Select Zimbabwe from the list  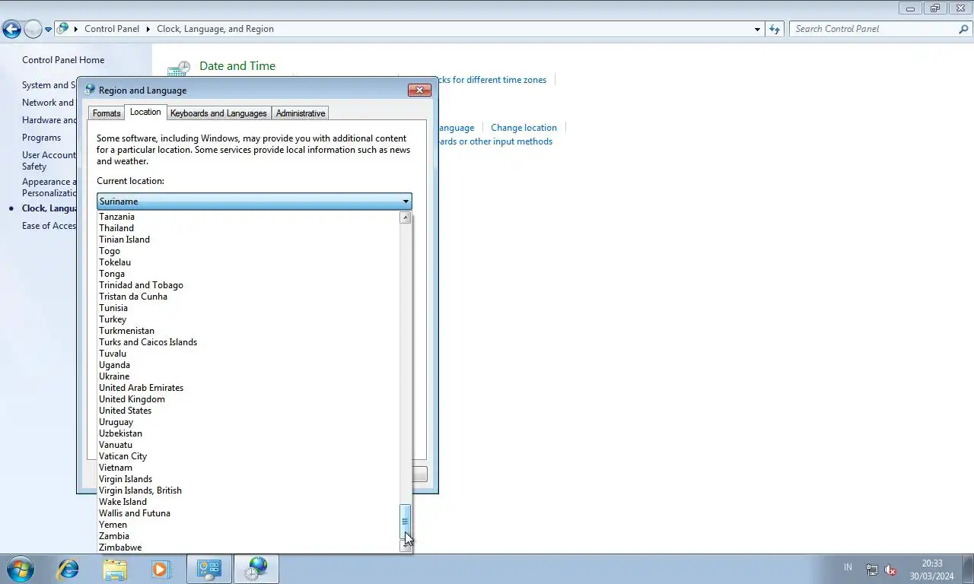249,547
